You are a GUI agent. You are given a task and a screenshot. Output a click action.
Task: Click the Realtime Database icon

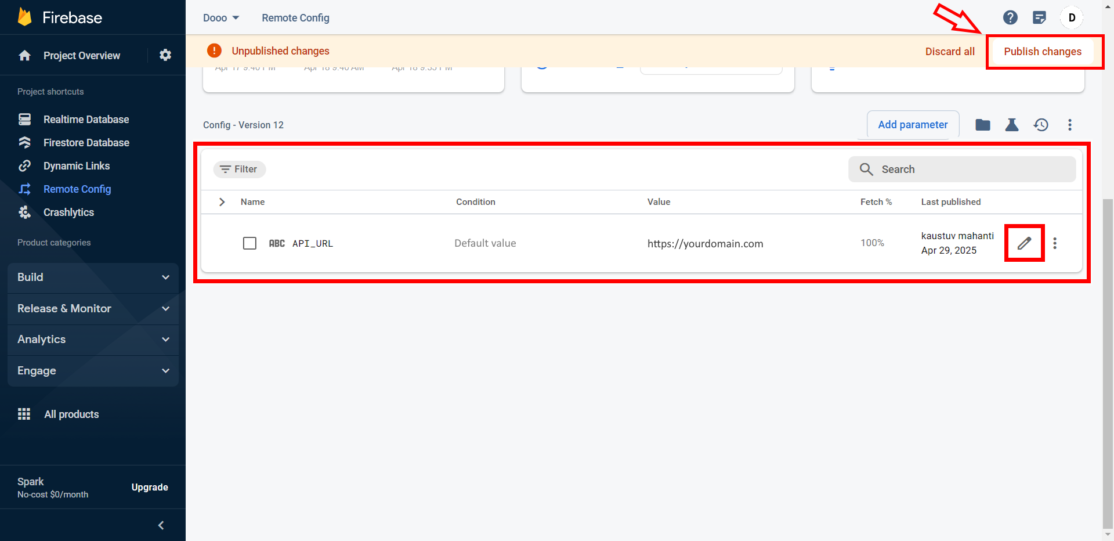coord(24,120)
